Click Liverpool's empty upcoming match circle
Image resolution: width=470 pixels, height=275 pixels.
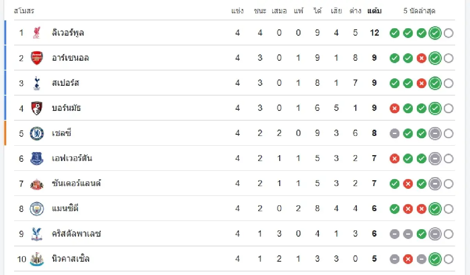click(448, 33)
